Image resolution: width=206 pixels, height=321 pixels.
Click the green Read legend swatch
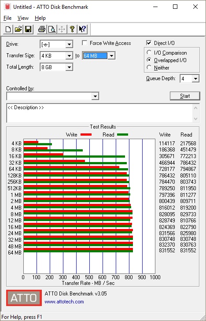[x=122, y=135]
